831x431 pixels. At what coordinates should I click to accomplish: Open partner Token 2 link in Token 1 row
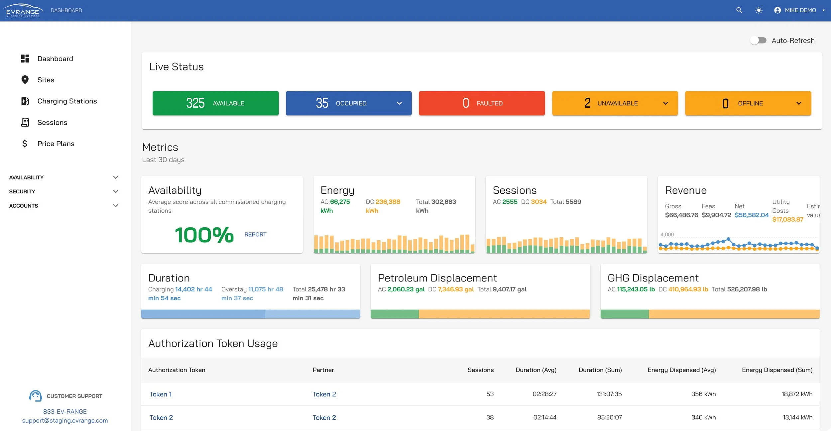point(324,394)
